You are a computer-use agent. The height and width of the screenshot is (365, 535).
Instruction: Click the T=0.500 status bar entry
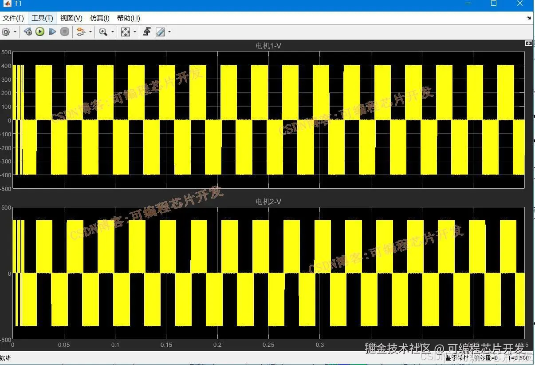(518, 358)
